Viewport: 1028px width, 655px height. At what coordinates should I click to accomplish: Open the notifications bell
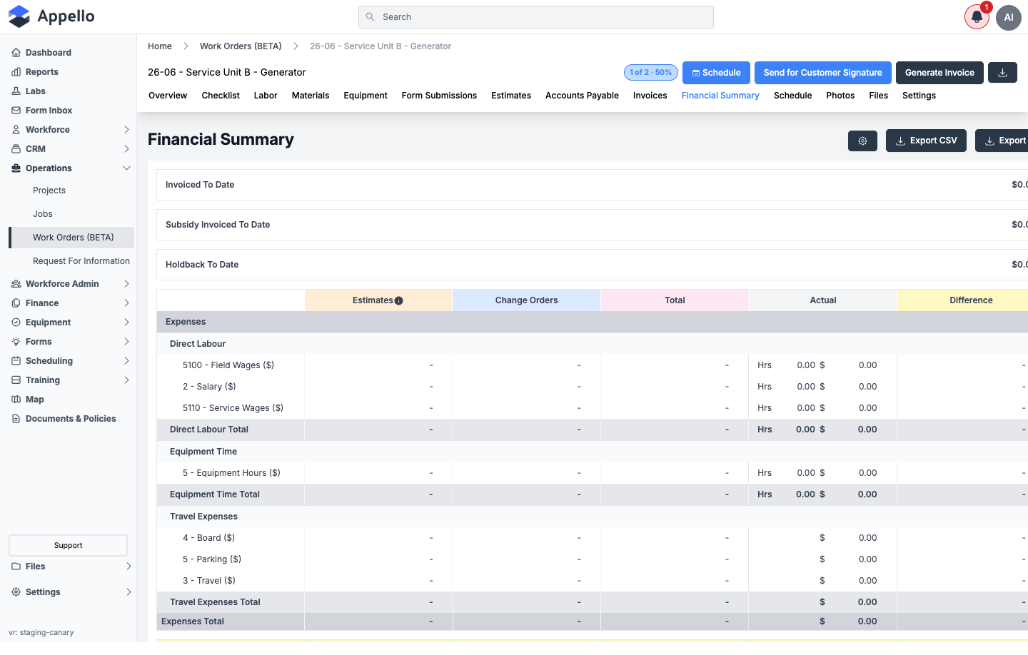[977, 17]
